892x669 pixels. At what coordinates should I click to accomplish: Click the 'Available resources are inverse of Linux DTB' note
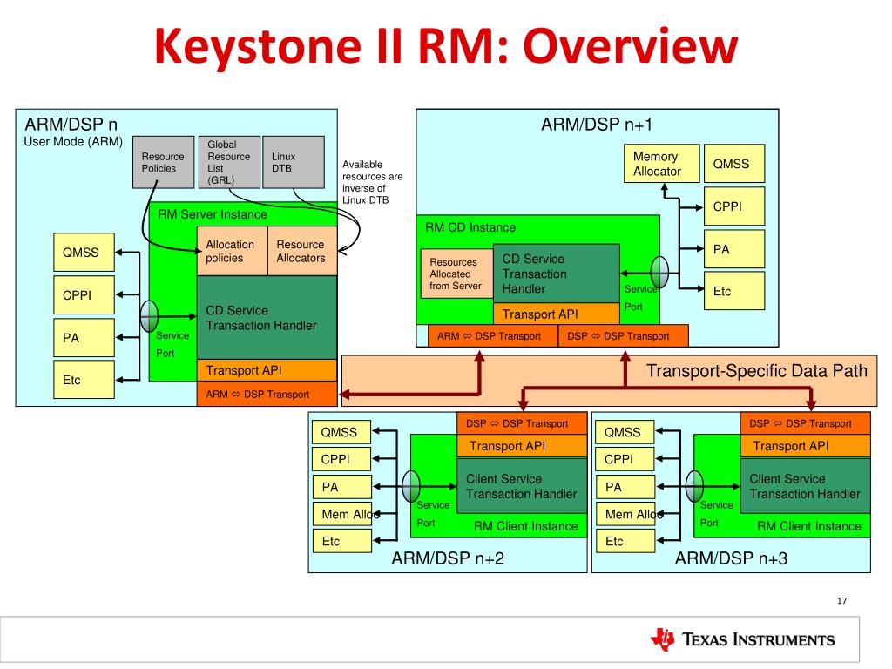[x=372, y=182]
